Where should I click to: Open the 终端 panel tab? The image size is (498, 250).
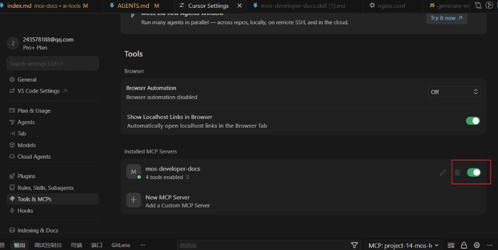76,245
